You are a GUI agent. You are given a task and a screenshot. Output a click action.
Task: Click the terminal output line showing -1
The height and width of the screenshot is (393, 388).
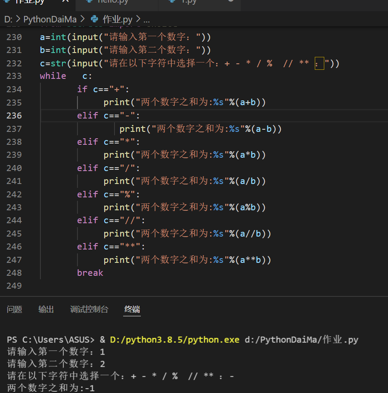(x=51, y=388)
